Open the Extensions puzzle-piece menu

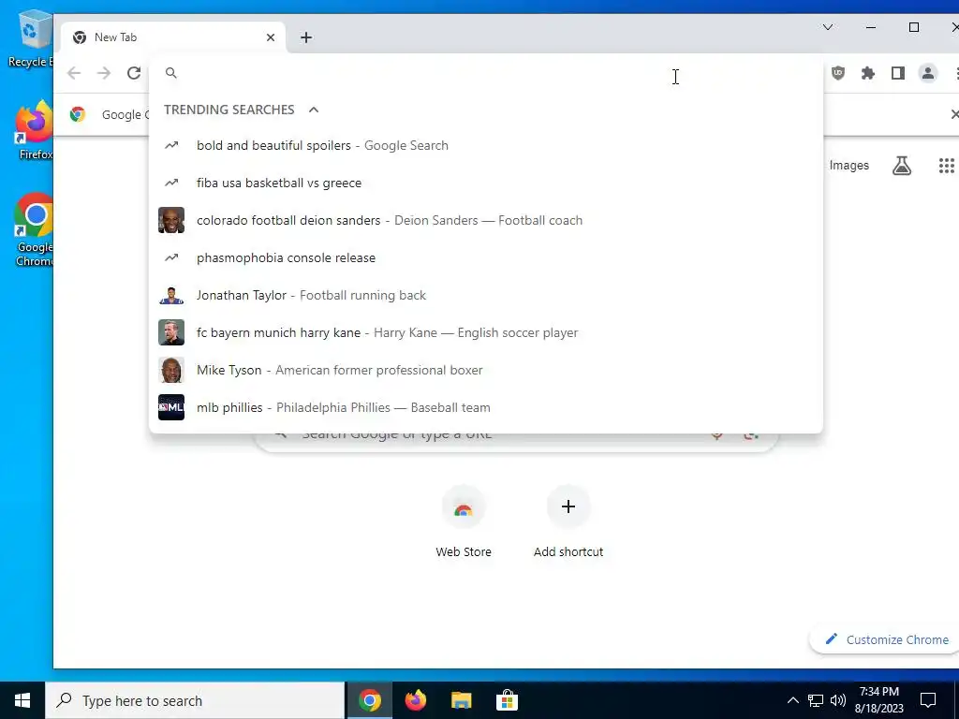868,73
